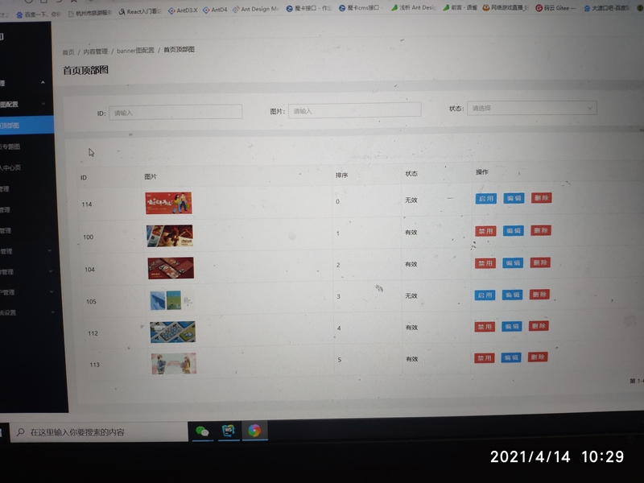Open WebStorm from the taskbar
Viewport: 644px width, 483px height.
pos(228,431)
